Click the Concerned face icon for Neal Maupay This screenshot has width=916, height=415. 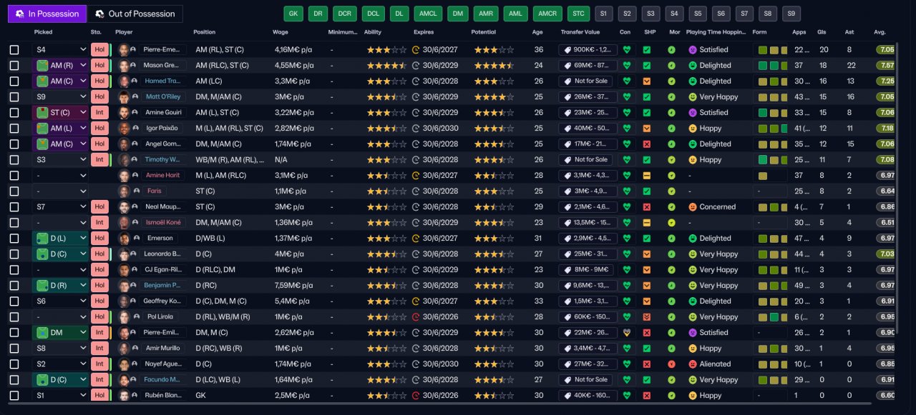tap(693, 207)
